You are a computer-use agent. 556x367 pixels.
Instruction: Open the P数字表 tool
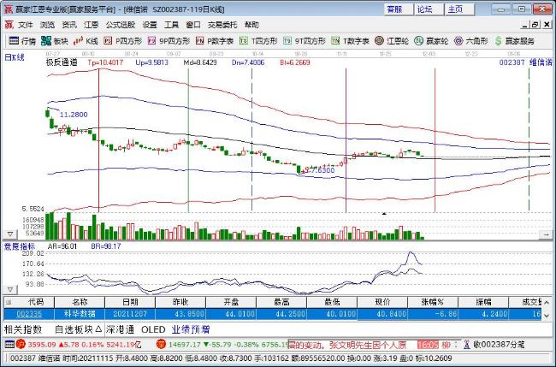(215, 41)
